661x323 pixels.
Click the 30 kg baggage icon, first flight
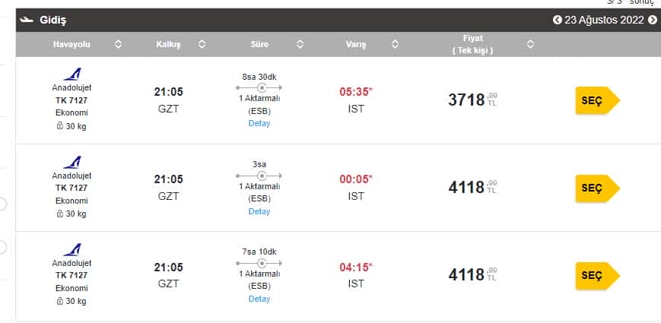point(60,126)
